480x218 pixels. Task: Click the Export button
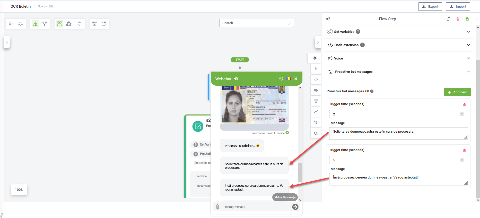tap(430, 6)
